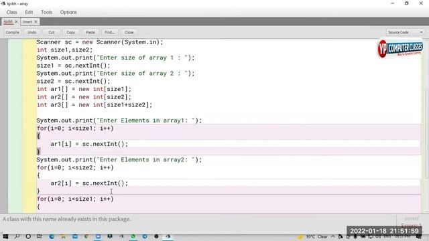Image resolution: width=429 pixels, height=241 pixels.
Task: Open Cortana from the taskbar
Action: coord(28,236)
